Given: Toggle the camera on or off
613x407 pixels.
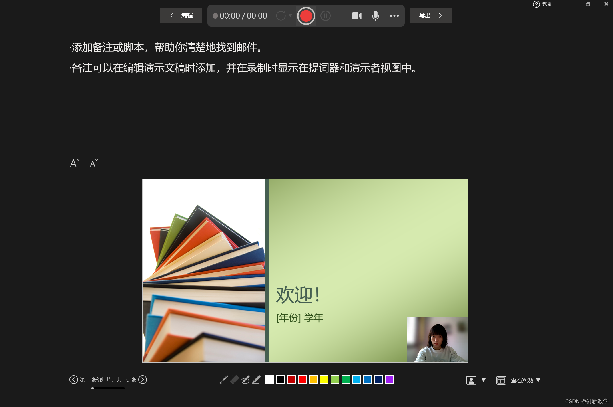Looking at the screenshot, I should point(356,16).
